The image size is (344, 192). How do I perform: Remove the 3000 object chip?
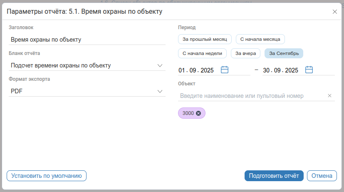[198, 113]
